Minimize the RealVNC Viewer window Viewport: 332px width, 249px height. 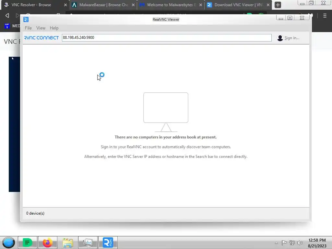point(281,18)
